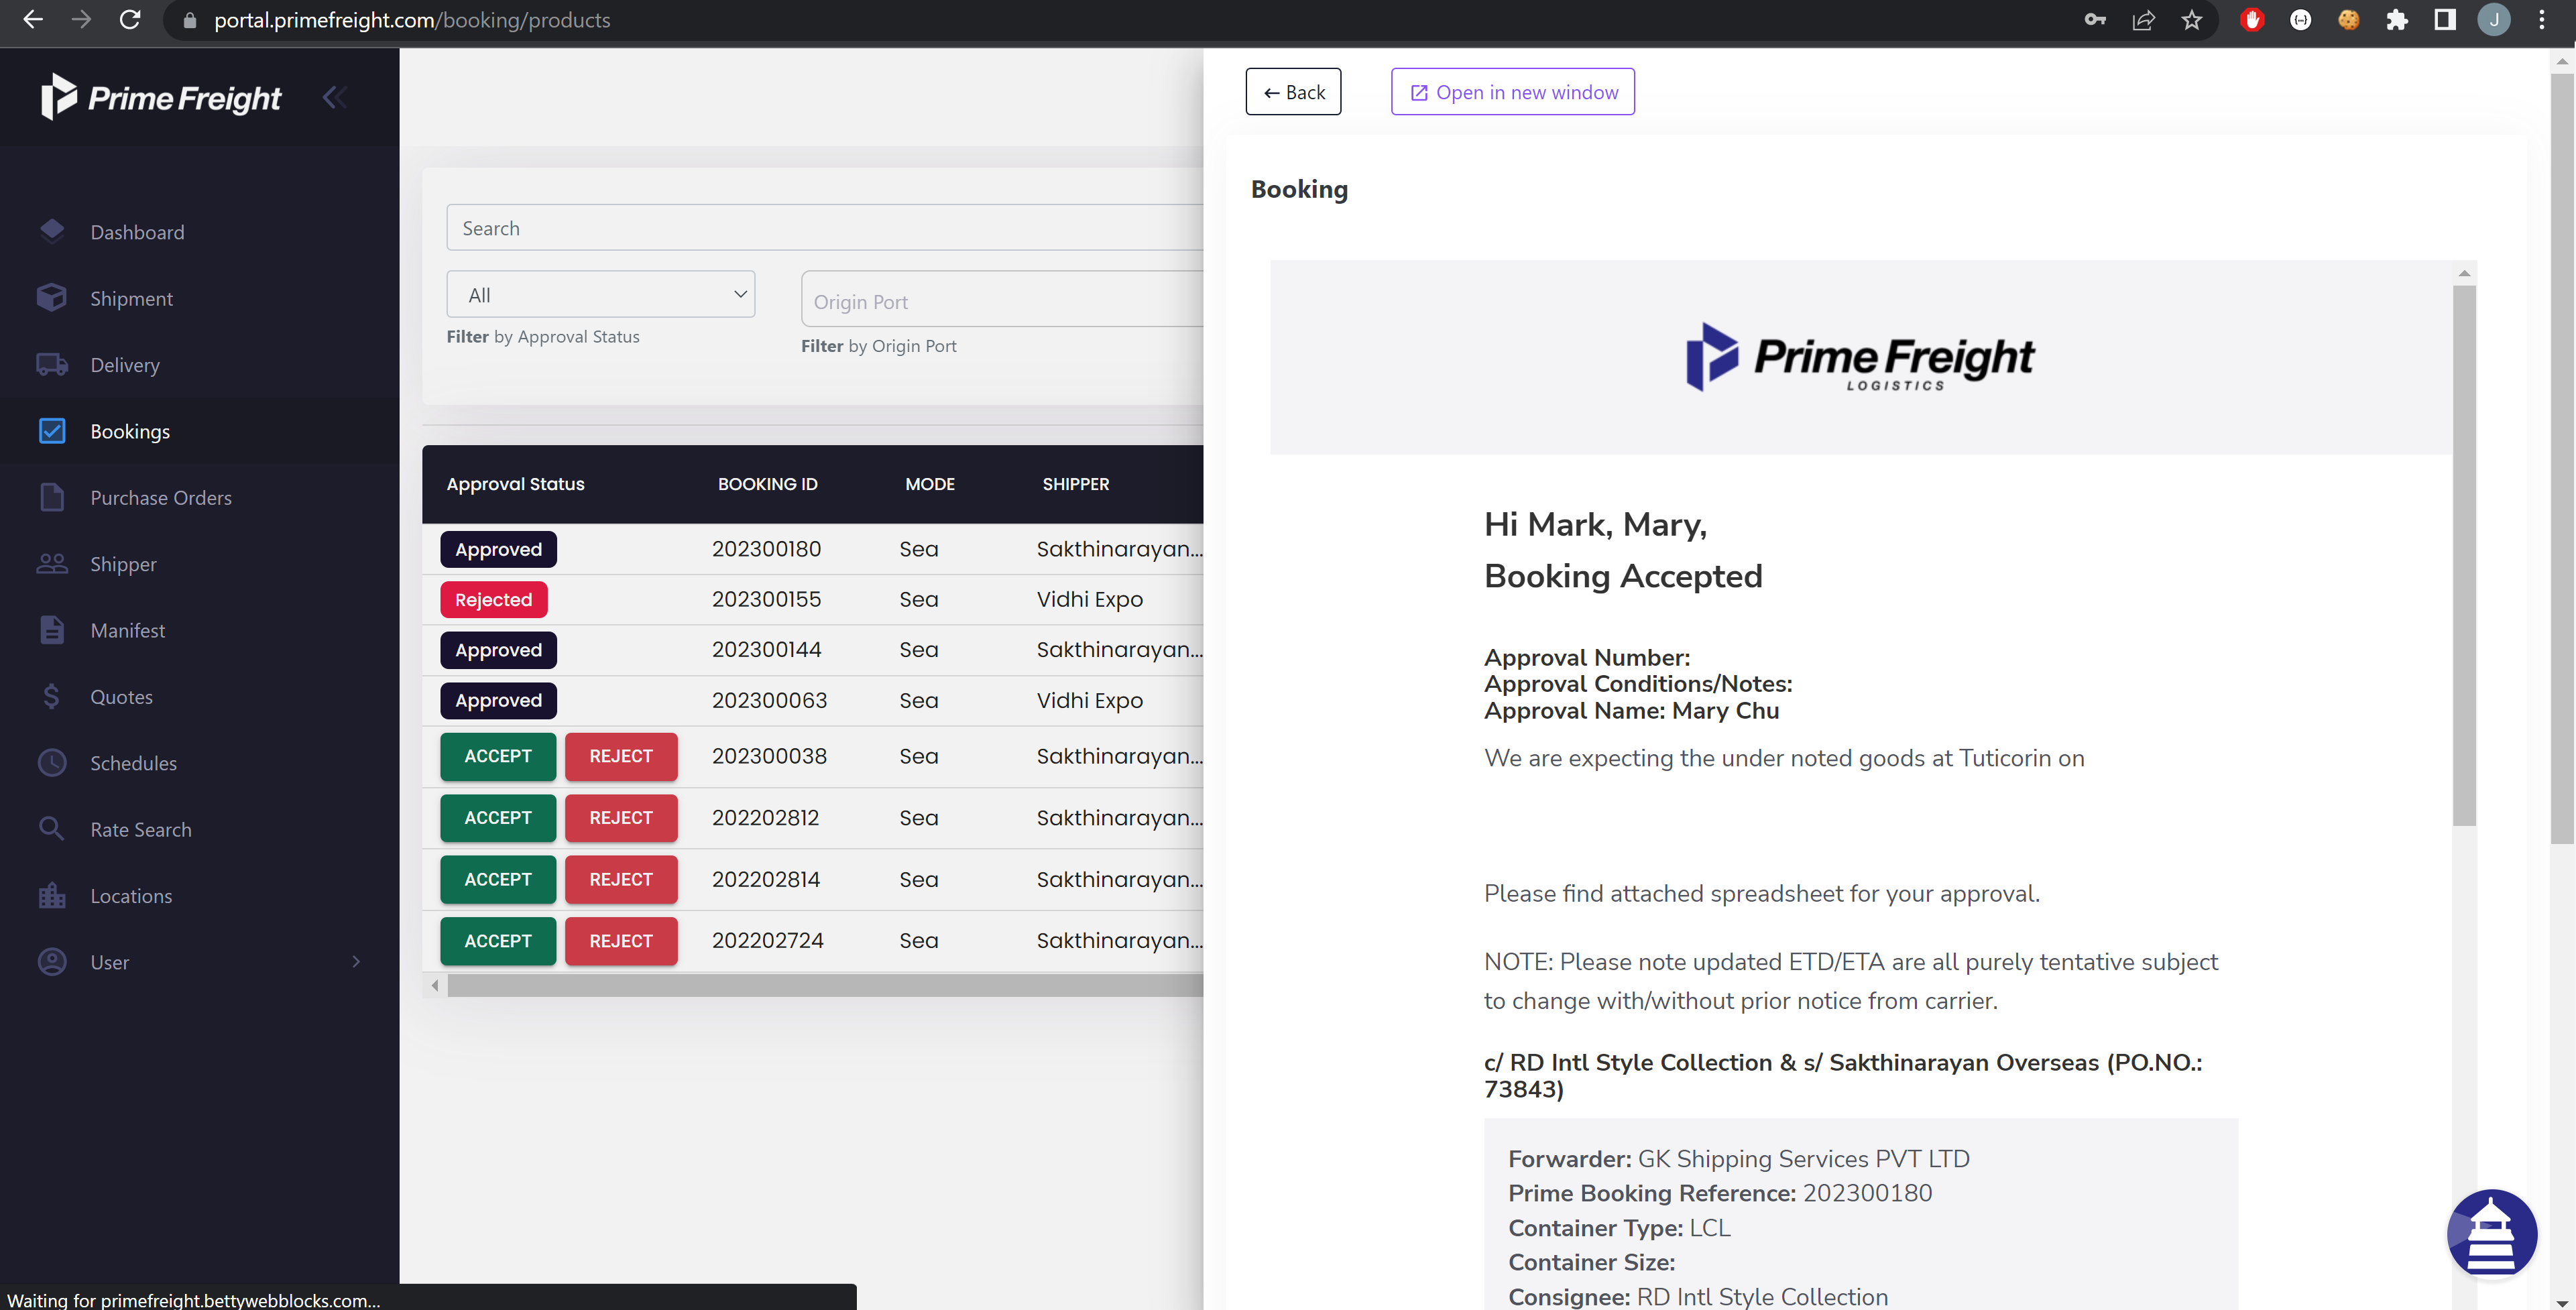The height and width of the screenshot is (1310, 2576).
Task: Accept booking 202202812
Action: [x=498, y=818]
